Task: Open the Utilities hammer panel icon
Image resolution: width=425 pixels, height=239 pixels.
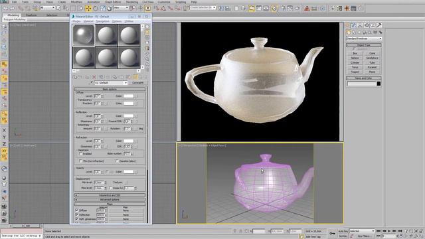Action: pos(379,25)
